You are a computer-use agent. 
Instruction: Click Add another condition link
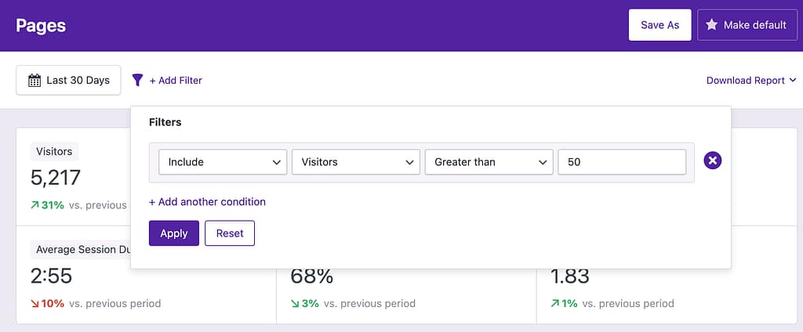pos(207,202)
